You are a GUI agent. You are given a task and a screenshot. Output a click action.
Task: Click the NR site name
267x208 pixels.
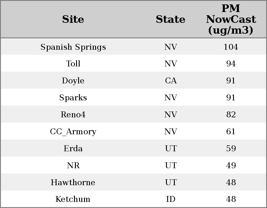pos(73,166)
